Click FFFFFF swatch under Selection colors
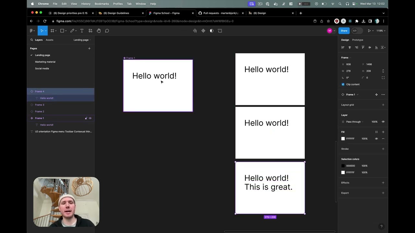 coord(343,172)
